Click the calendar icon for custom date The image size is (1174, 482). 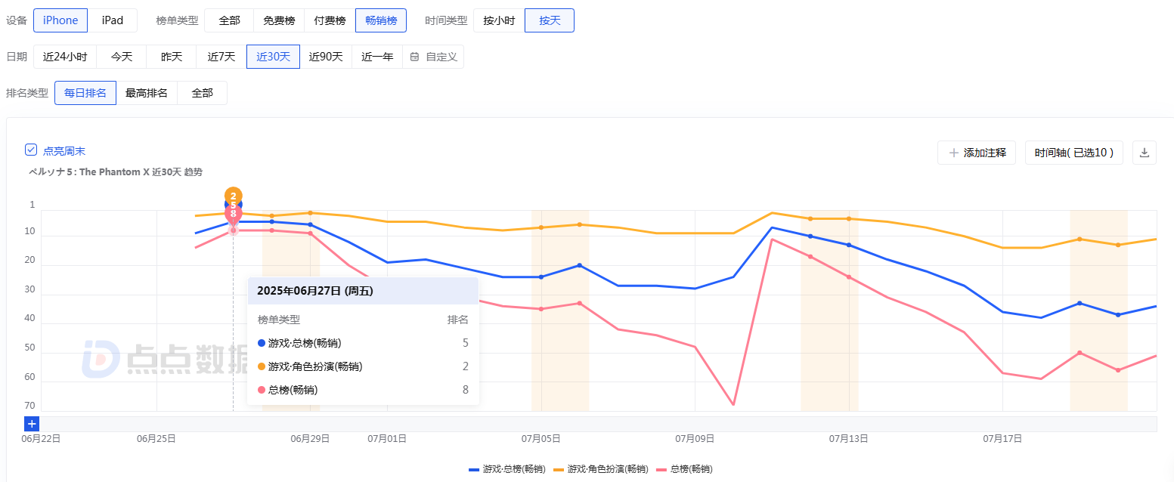pos(414,57)
